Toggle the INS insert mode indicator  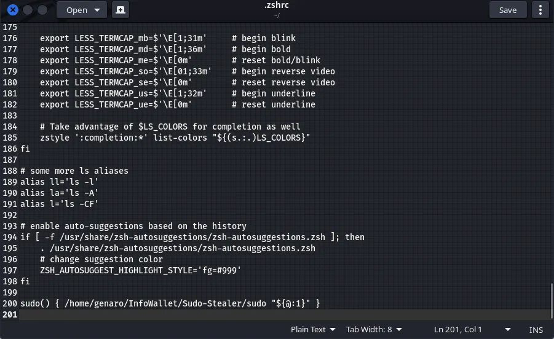coord(536,330)
